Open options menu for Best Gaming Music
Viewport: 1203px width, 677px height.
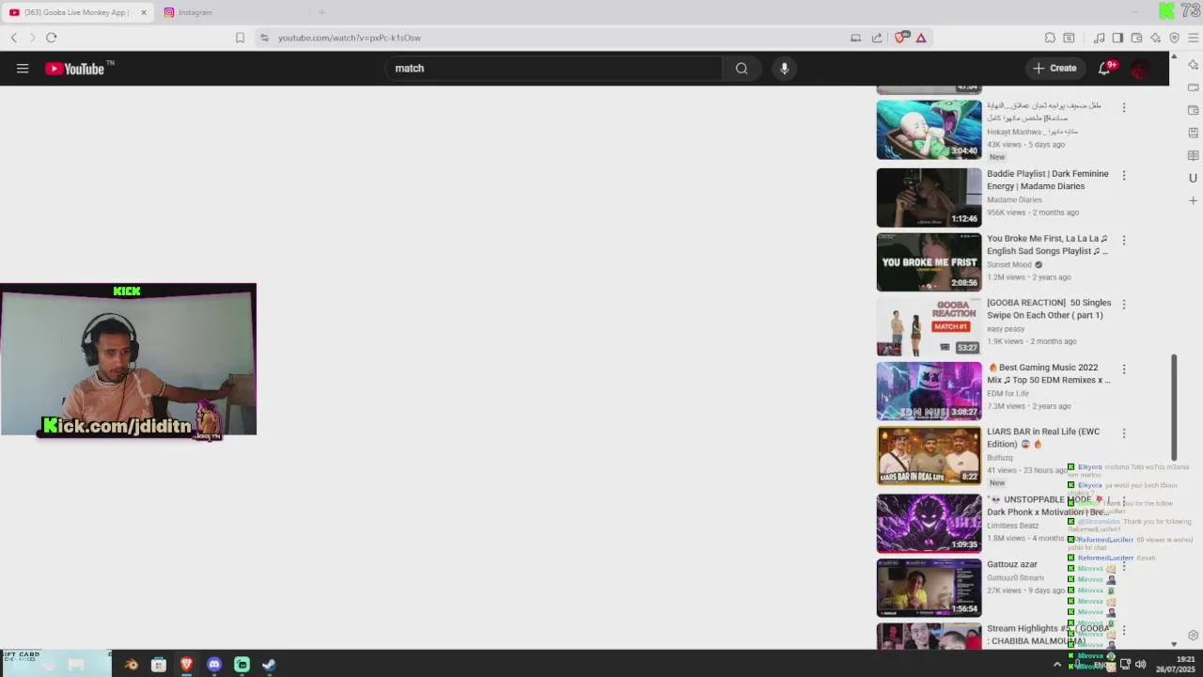(1123, 369)
